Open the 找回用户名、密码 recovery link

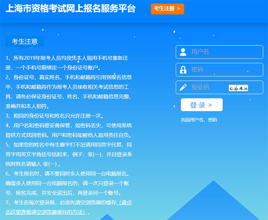pyautogui.click(x=199, y=120)
